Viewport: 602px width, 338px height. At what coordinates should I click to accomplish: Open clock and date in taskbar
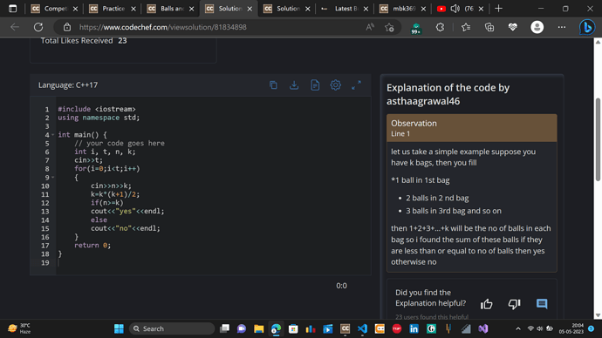click(x=571, y=328)
